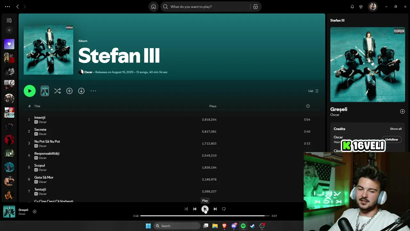Click Greșeli title in player bar
The width and height of the screenshot is (410, 231).
click(x=23, y=210)
